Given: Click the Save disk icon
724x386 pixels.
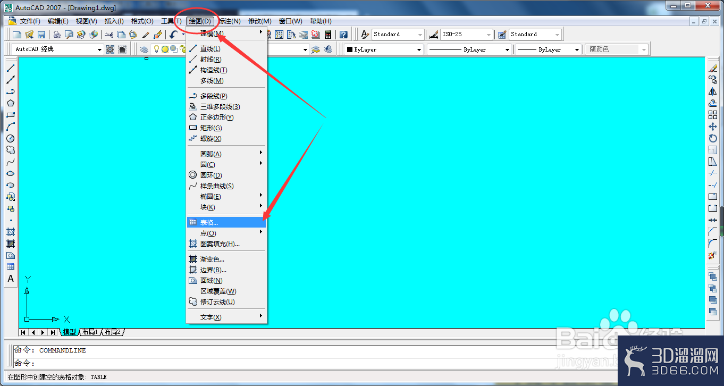Looking at the screenshot, I should coord(41,35).
